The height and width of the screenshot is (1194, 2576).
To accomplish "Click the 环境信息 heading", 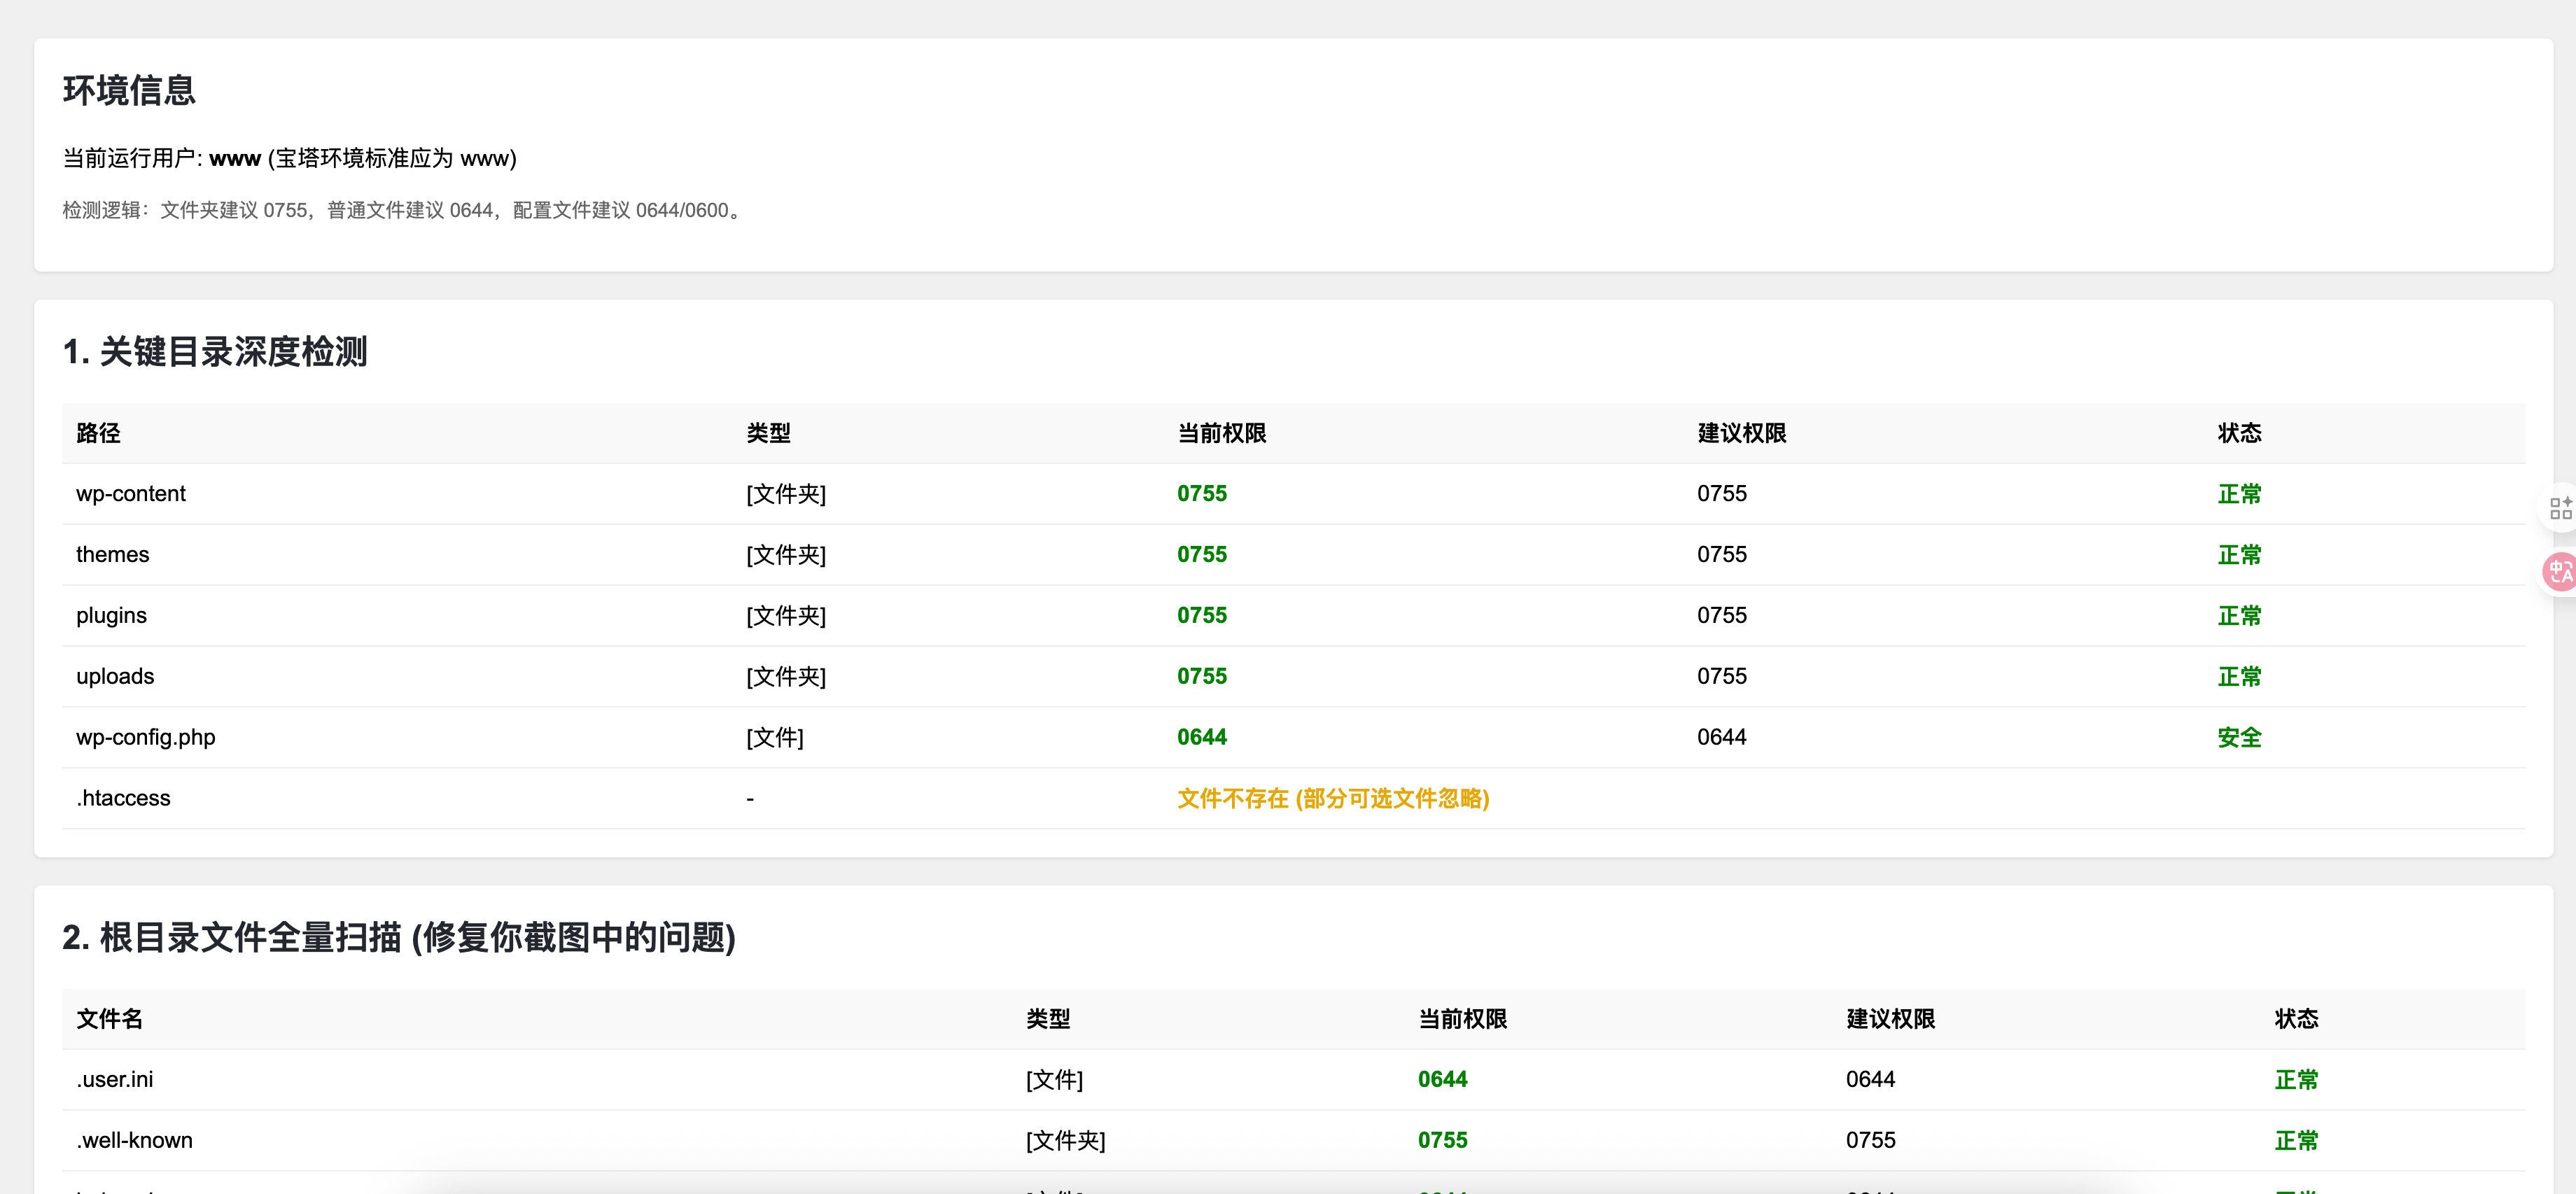I will [x=129, y=91].
